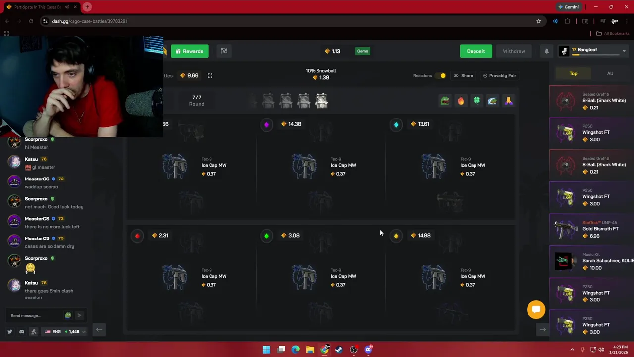Open the Rewards gift button

190,51
